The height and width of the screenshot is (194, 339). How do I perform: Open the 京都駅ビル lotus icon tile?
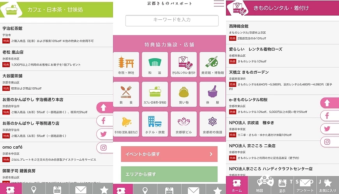point(184,124)
